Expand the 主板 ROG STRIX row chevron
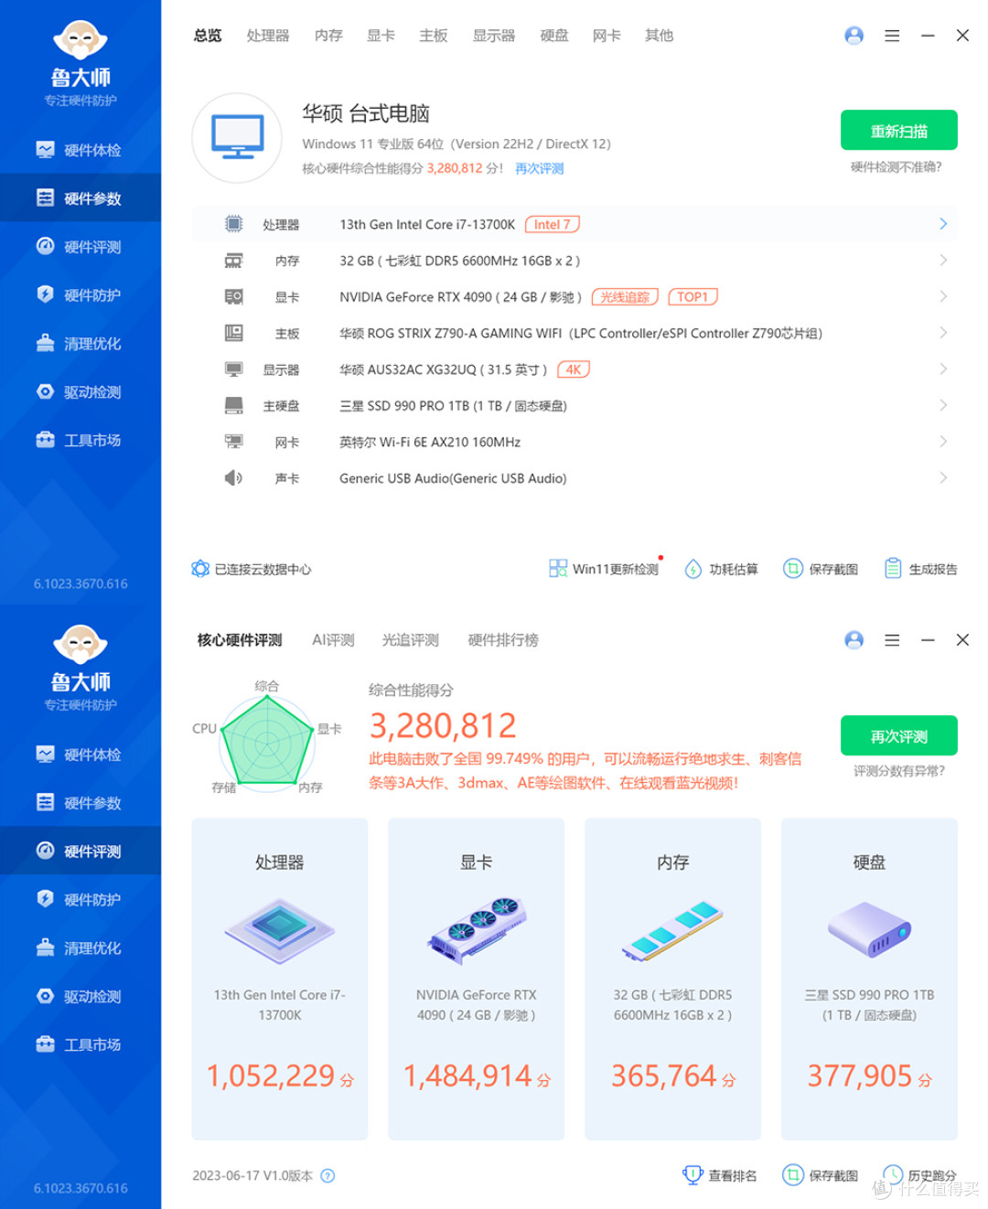The width and height of the screenshot is (988, 1209). click(943, 333)
